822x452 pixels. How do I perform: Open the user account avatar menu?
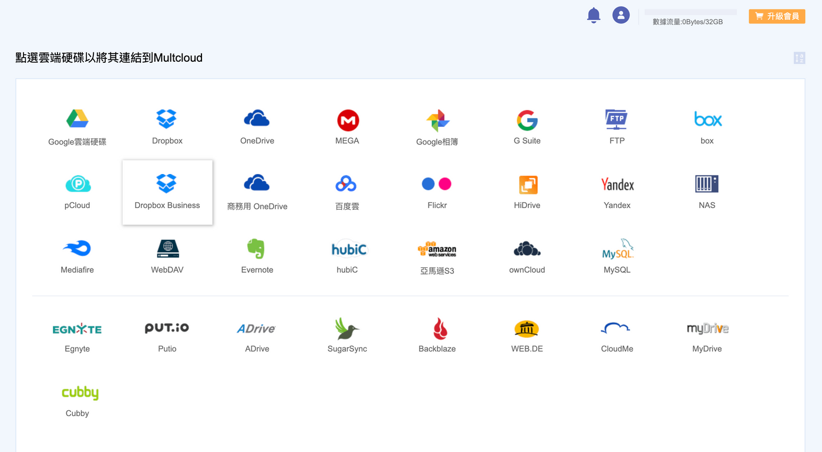[621, 15]
